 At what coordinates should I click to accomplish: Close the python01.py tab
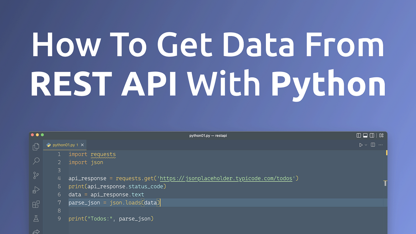click(x=82, y=145)
